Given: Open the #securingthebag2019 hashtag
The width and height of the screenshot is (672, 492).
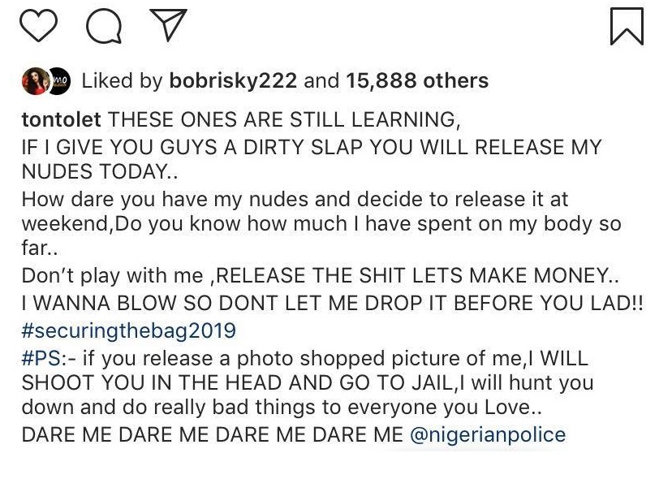Looking at the screenshot, I should [128, 330].
